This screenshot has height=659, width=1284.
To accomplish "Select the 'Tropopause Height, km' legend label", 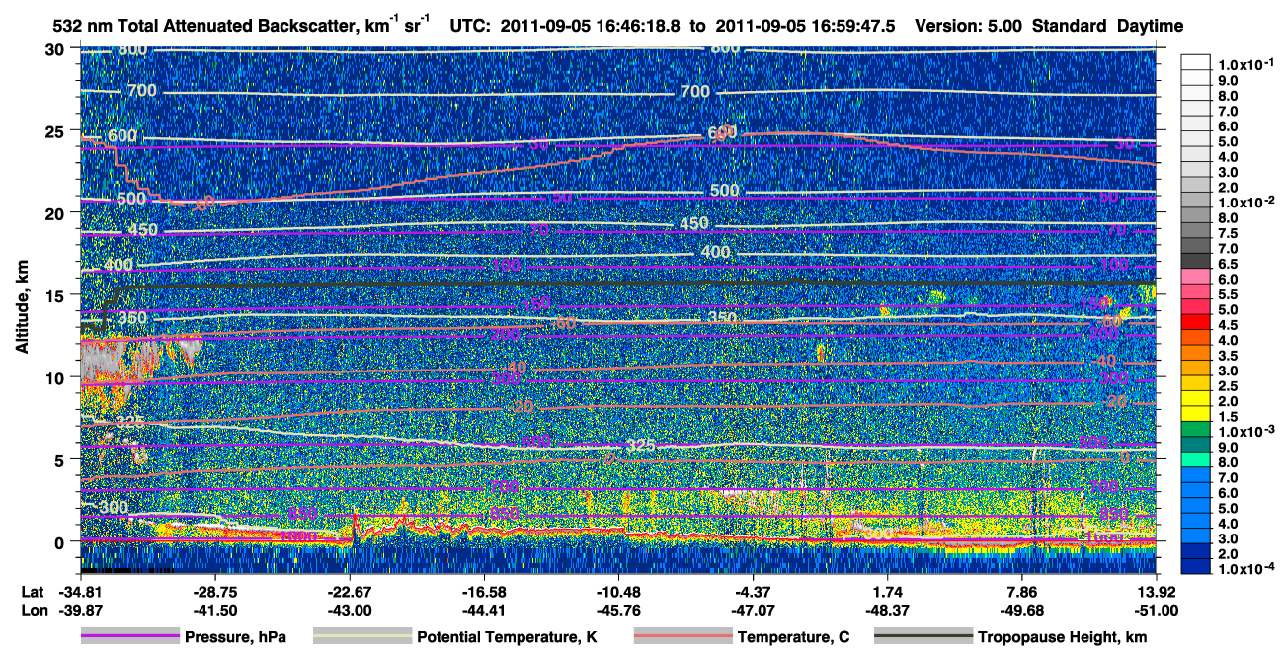I will (x=1062, y=637).
